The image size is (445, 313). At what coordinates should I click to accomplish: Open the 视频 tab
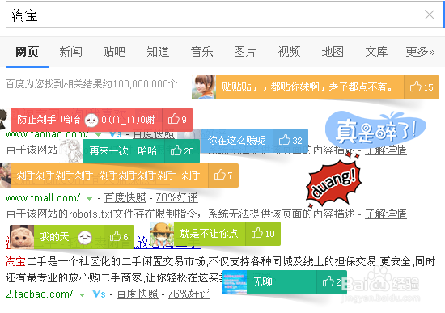point(289,52)
